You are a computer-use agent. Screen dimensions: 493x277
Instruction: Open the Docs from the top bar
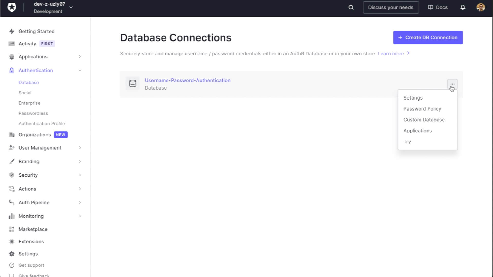click(x=438, y=7)
